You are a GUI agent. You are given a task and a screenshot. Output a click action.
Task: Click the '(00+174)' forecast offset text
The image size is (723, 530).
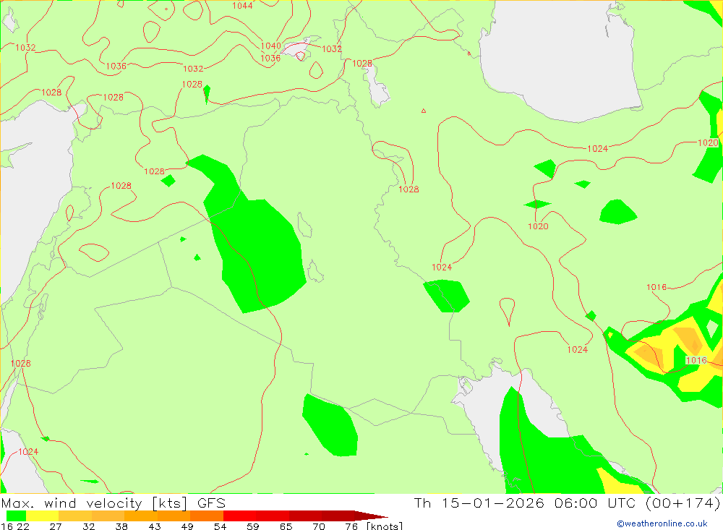coord(683,503)
